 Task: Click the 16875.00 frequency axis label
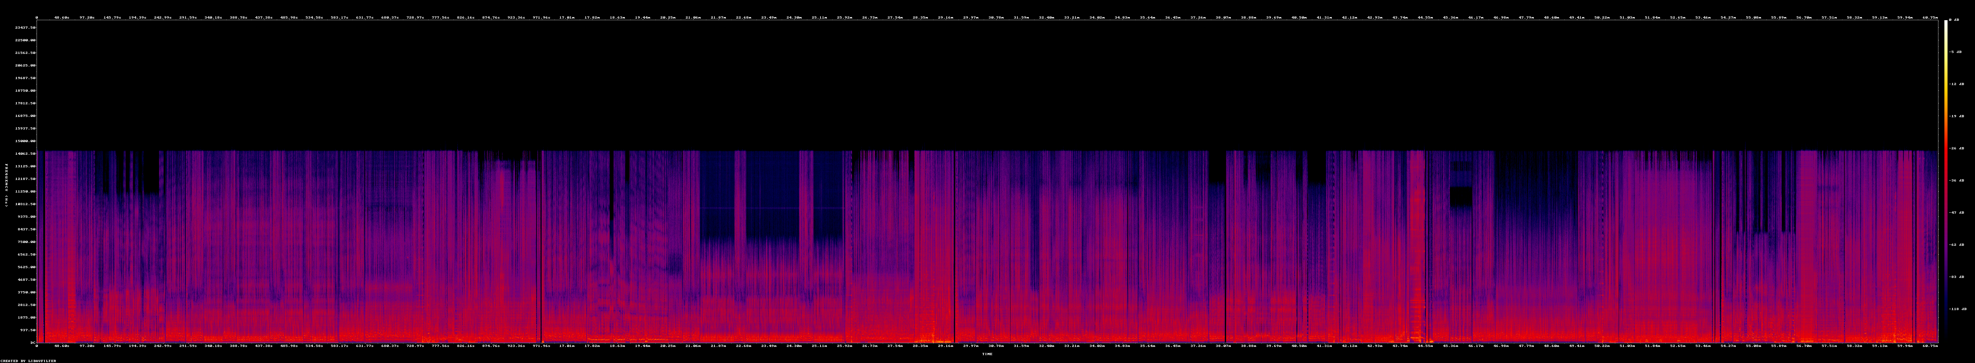click(x=25, y=116)
